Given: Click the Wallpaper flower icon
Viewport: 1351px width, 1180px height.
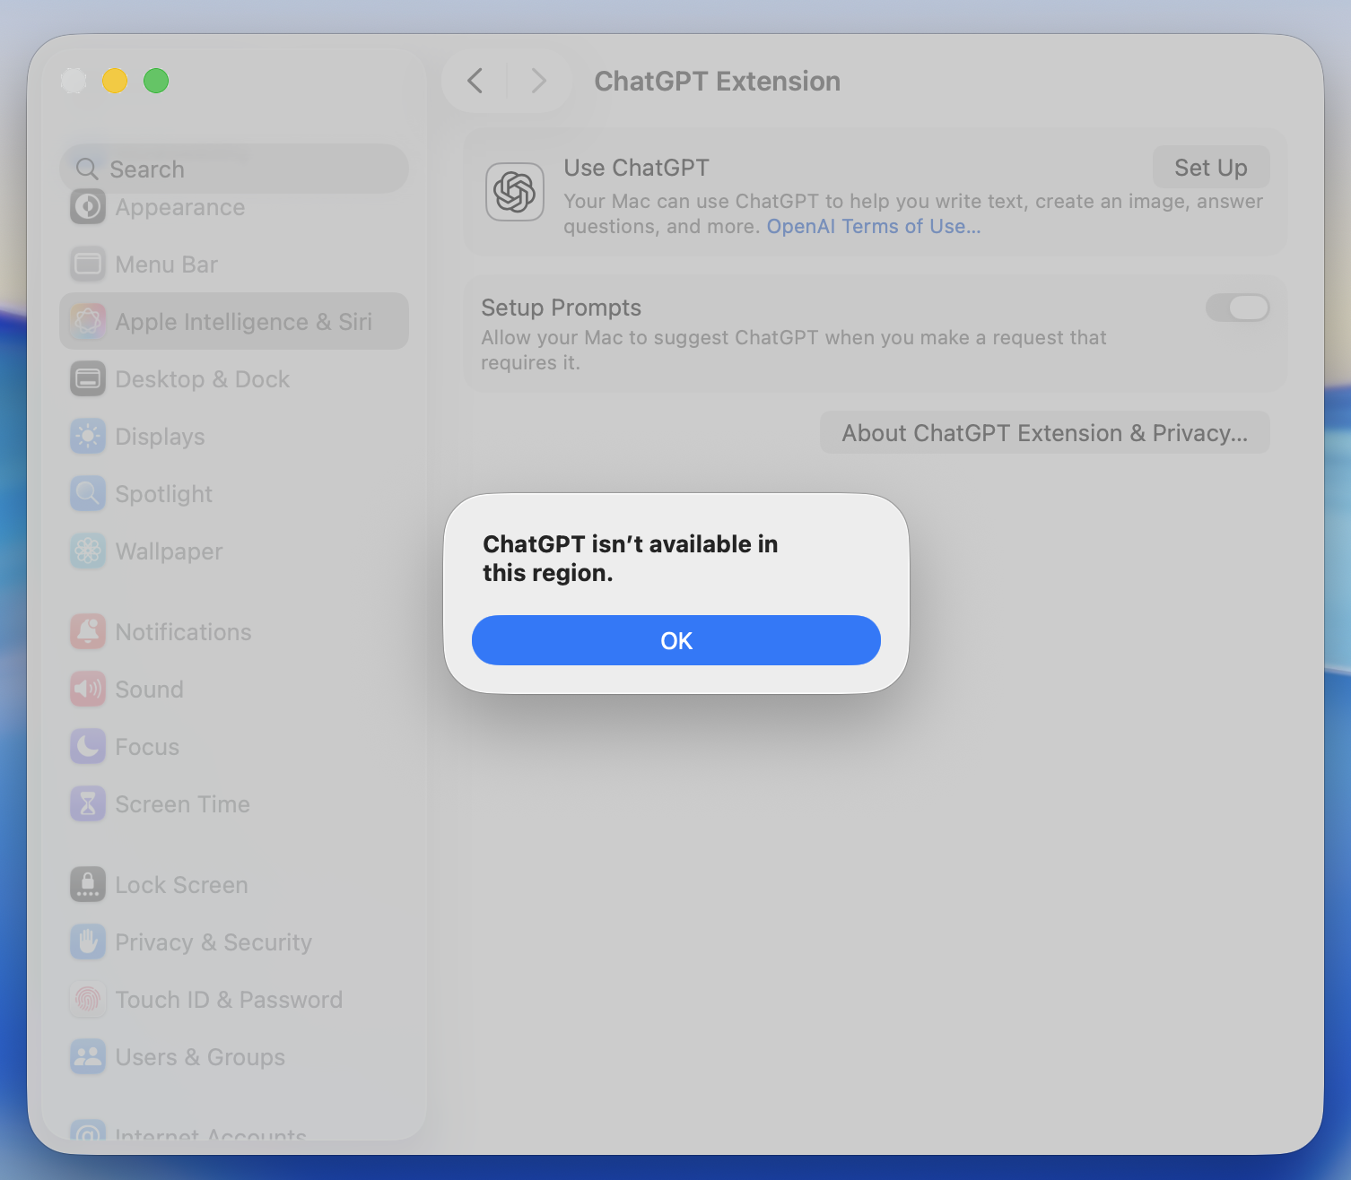Looking at the screenshot, I should (88, 551).
